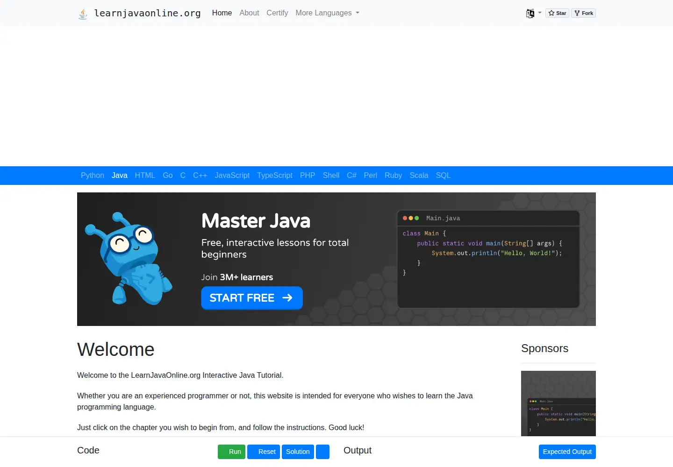The image size is (673, 467).
Task: Open the Certify page
Action: (277, 13)
